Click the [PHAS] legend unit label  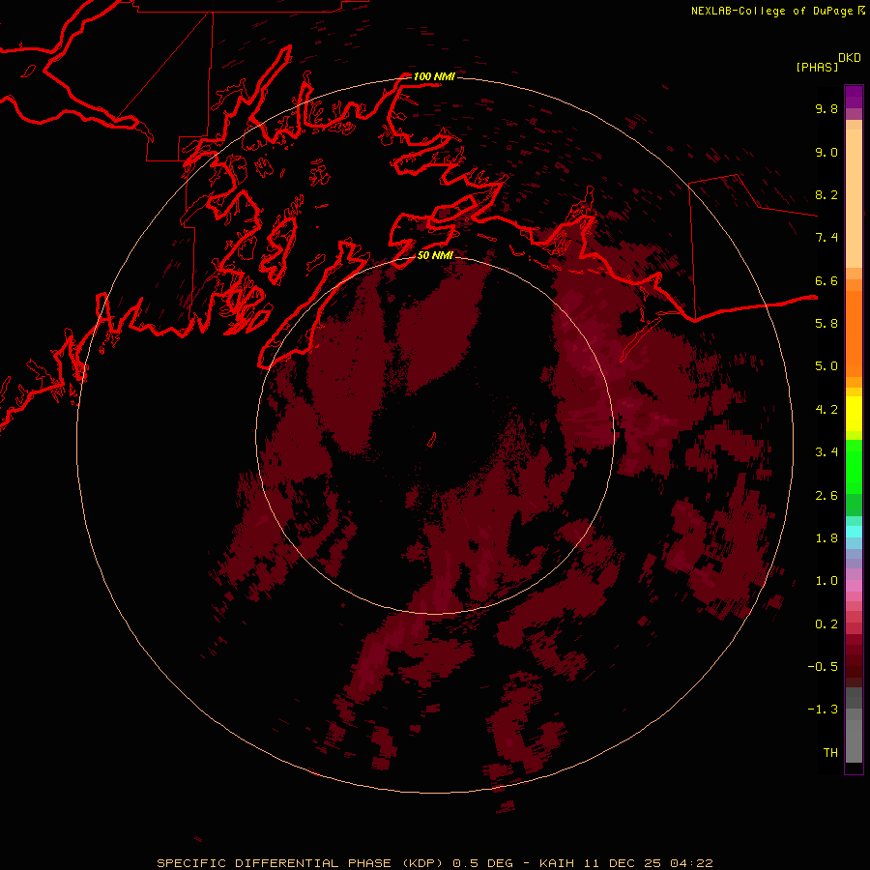(817, 67)
